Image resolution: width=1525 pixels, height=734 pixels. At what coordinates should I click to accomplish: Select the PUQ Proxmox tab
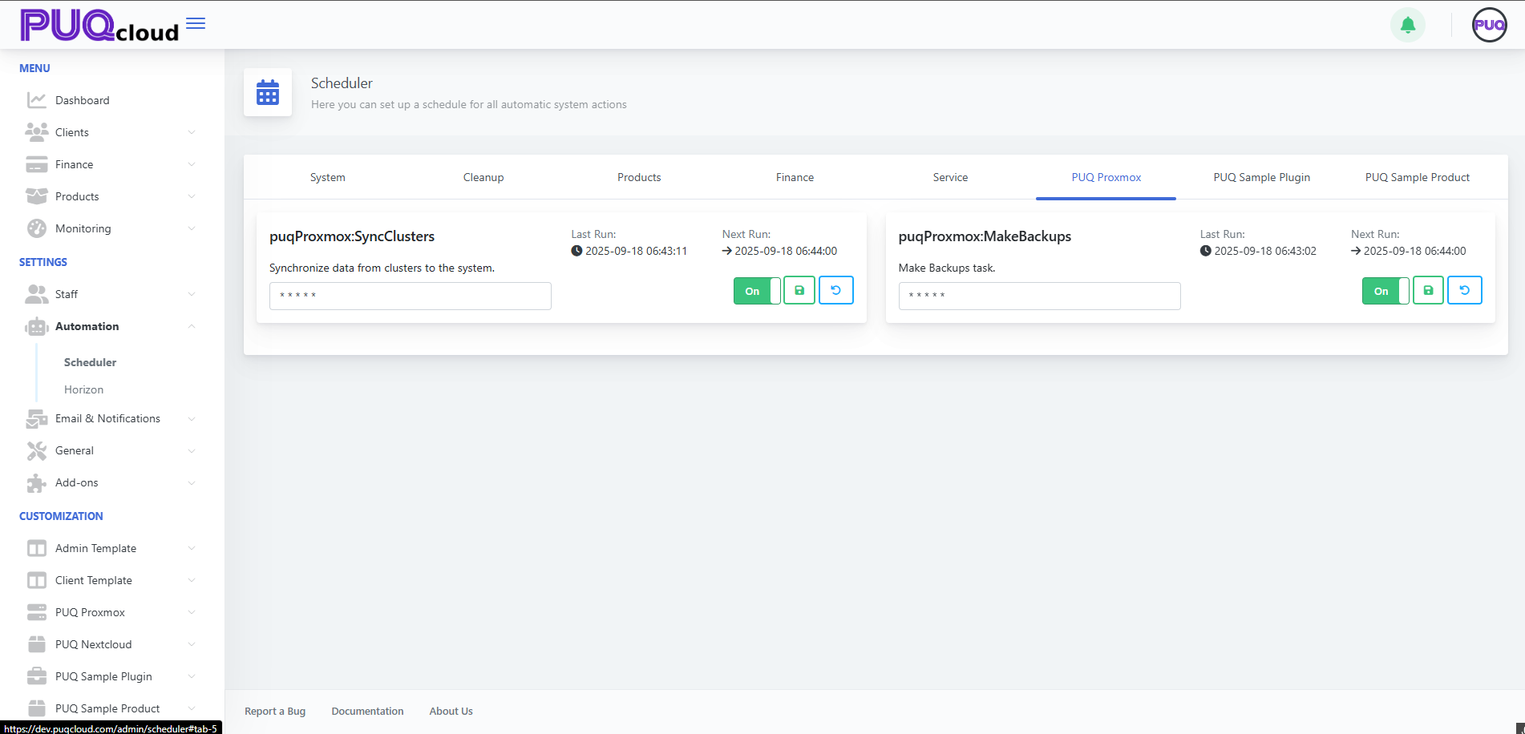[1106, 177]
